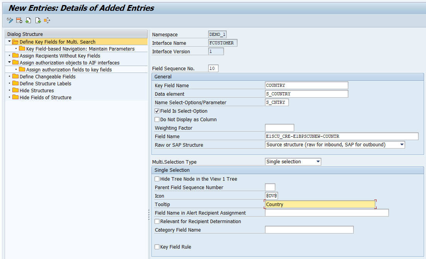Screen dimensions: 426x259
Task: Click the Namespace field DEMO_1
Action: tap(217, 34)
